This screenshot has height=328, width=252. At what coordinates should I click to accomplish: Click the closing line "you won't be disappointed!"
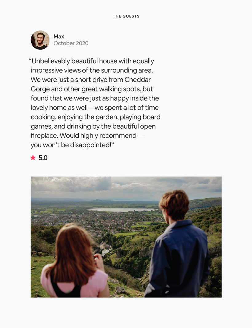coord(72,145)
